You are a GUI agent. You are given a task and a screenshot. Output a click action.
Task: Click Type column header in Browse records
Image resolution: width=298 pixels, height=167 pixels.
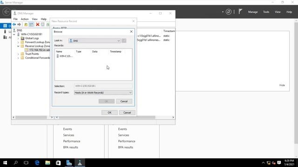coord(79,51)
